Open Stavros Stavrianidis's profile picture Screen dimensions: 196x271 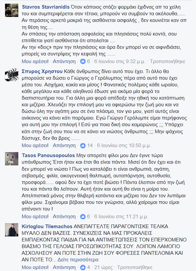click(12, 10)
